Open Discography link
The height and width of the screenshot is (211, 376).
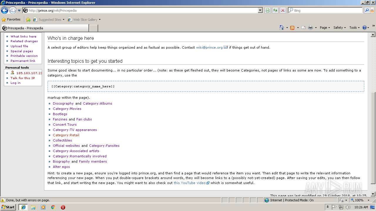63,103
